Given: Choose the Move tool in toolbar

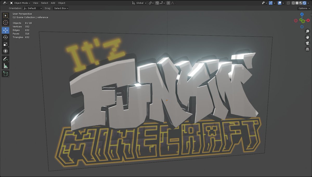Looking at the screenshot, I should 5,30.
